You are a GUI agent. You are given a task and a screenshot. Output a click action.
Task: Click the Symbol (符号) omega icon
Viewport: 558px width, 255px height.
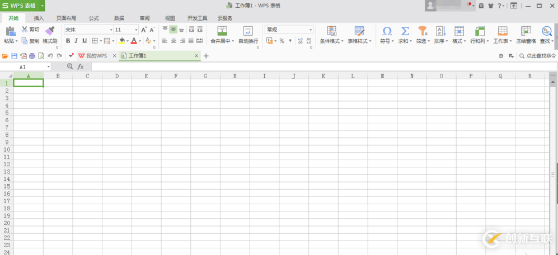point(387,31)
